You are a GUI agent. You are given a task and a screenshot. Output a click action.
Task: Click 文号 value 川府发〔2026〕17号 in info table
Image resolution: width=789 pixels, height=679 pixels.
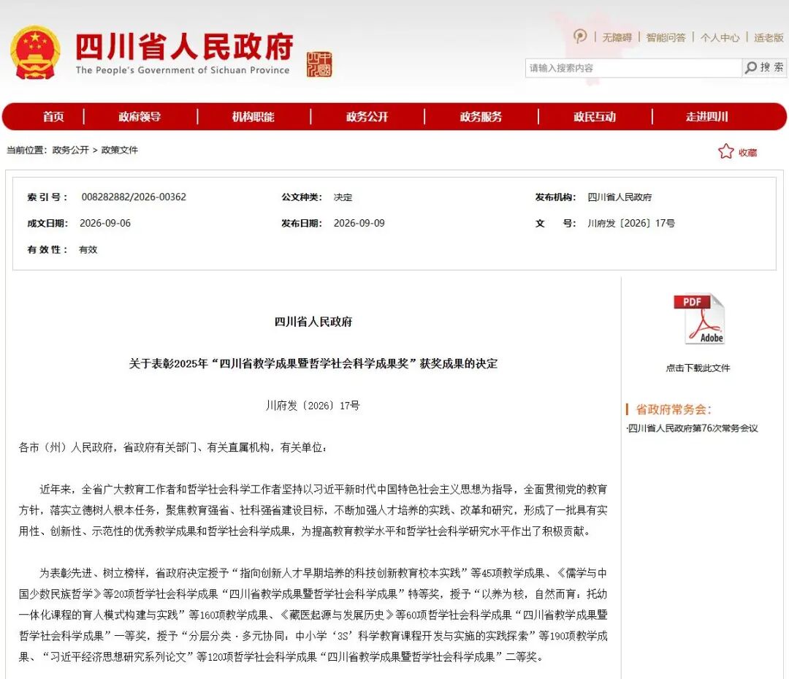[631, 223]
